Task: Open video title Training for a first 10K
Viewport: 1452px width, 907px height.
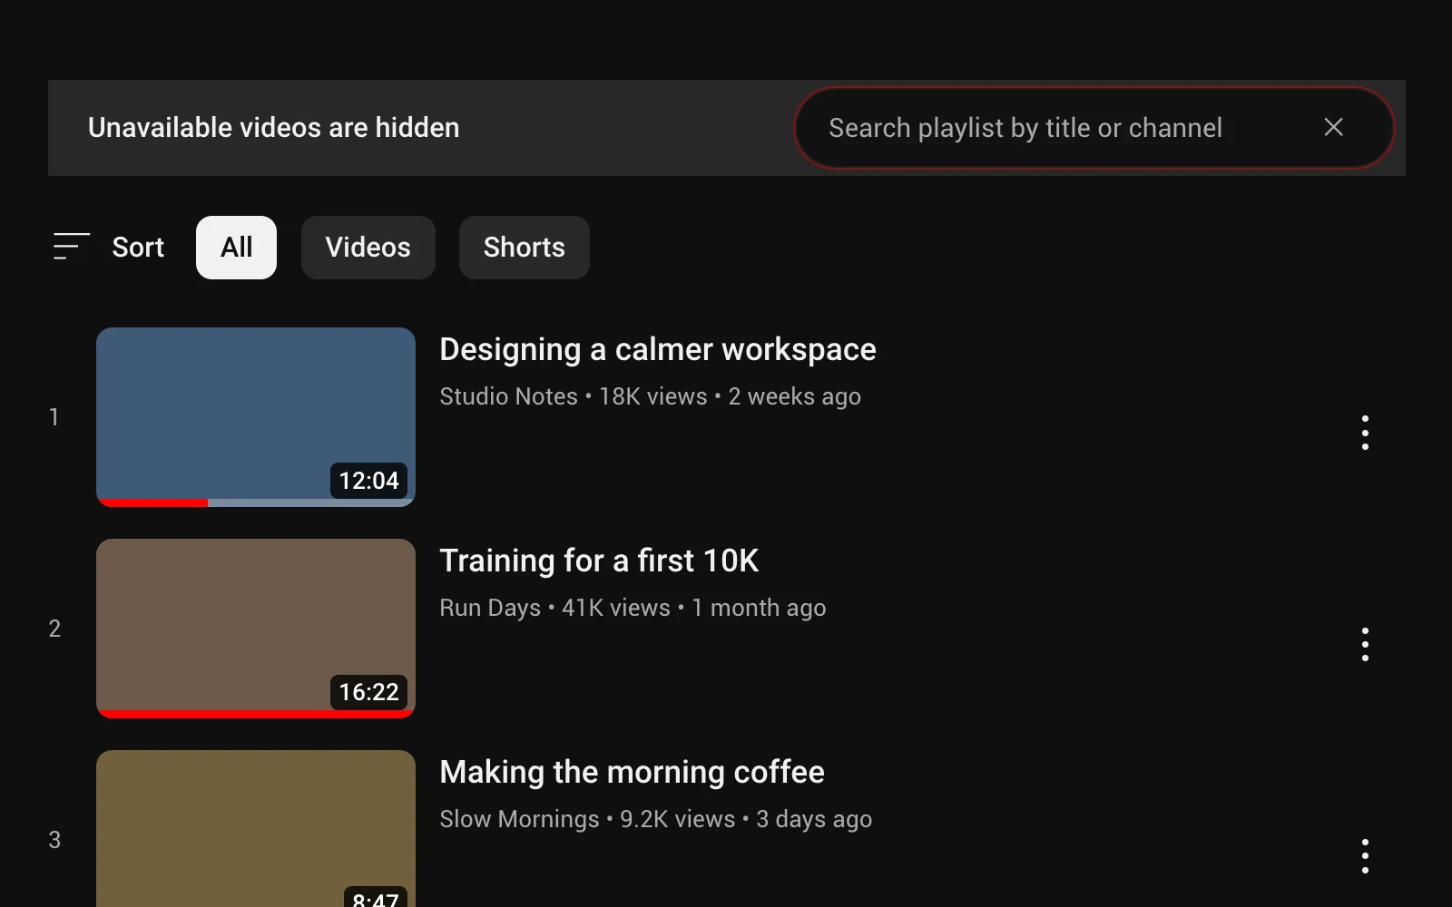Action: click(x=599, y=561)
